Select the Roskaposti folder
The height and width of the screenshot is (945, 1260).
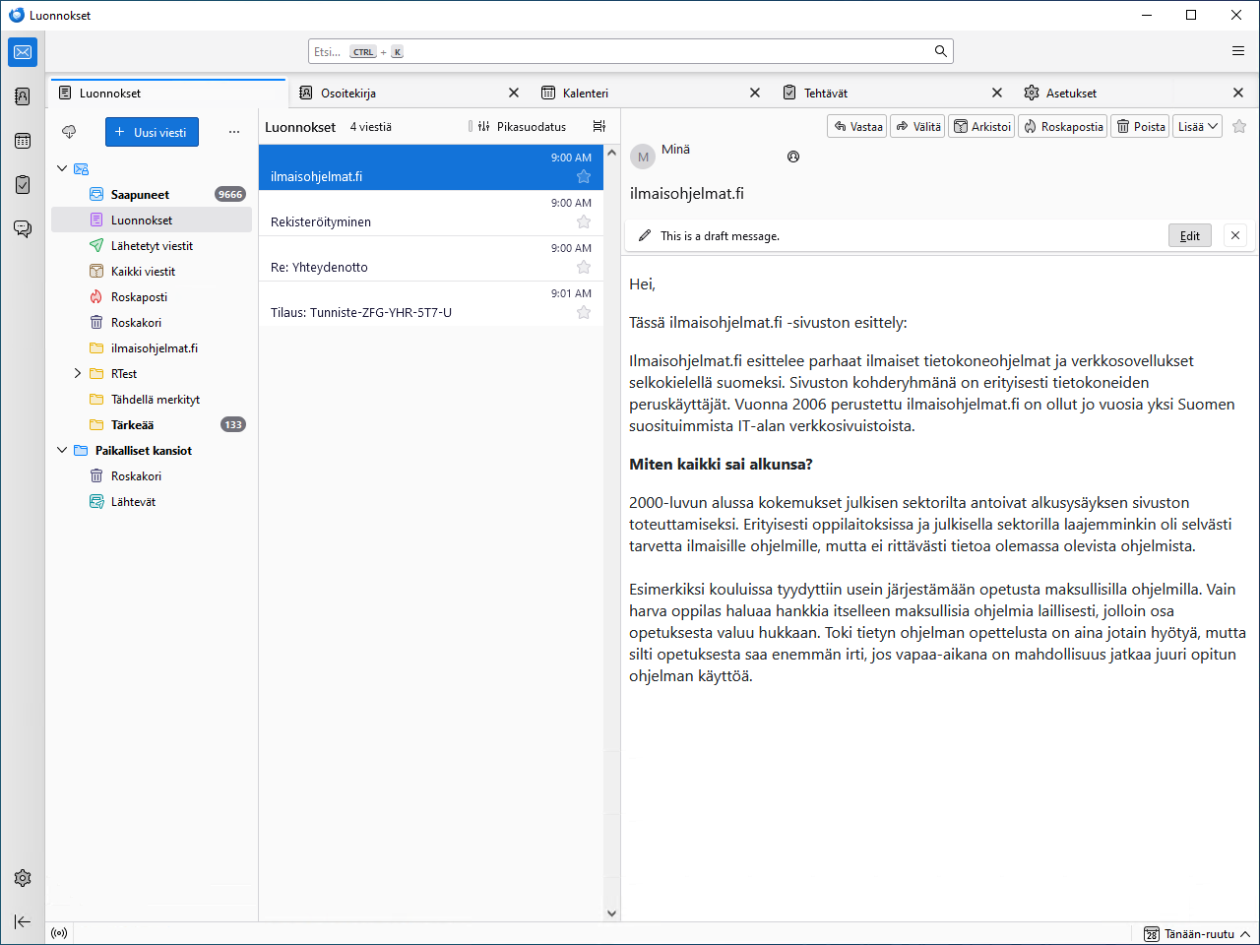(152, 296)
